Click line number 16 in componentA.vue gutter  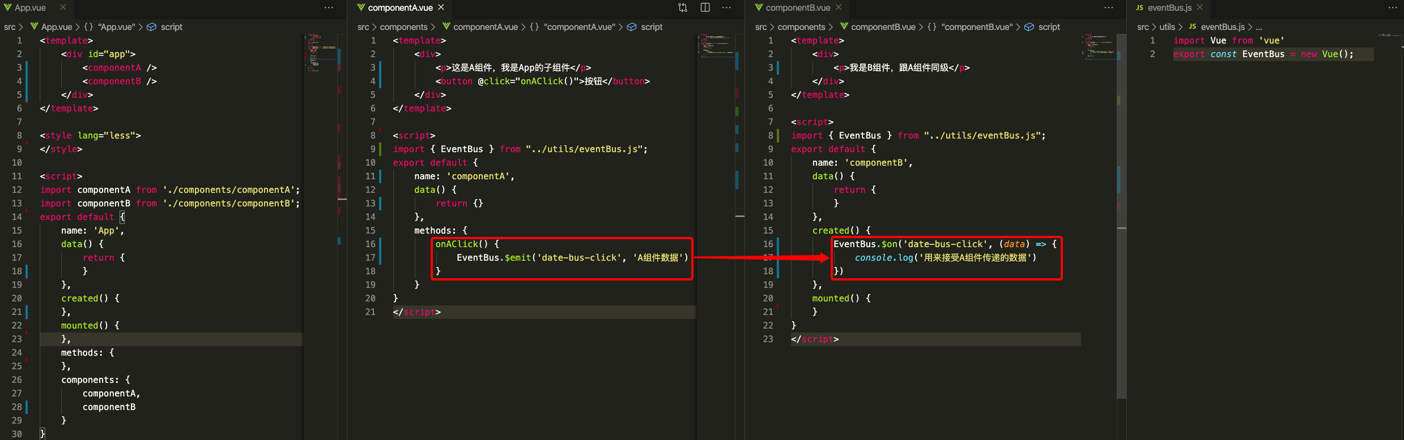(x=370, y=244)
